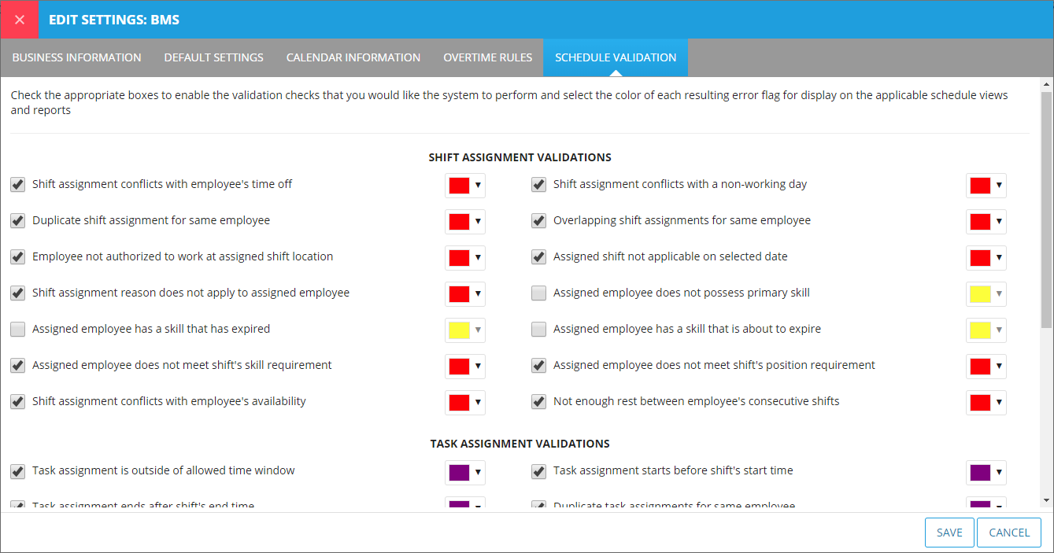This screenshot has height=553, width=1054.
Task: Click the vertical scrollbar thumb
Action: 1046,212
